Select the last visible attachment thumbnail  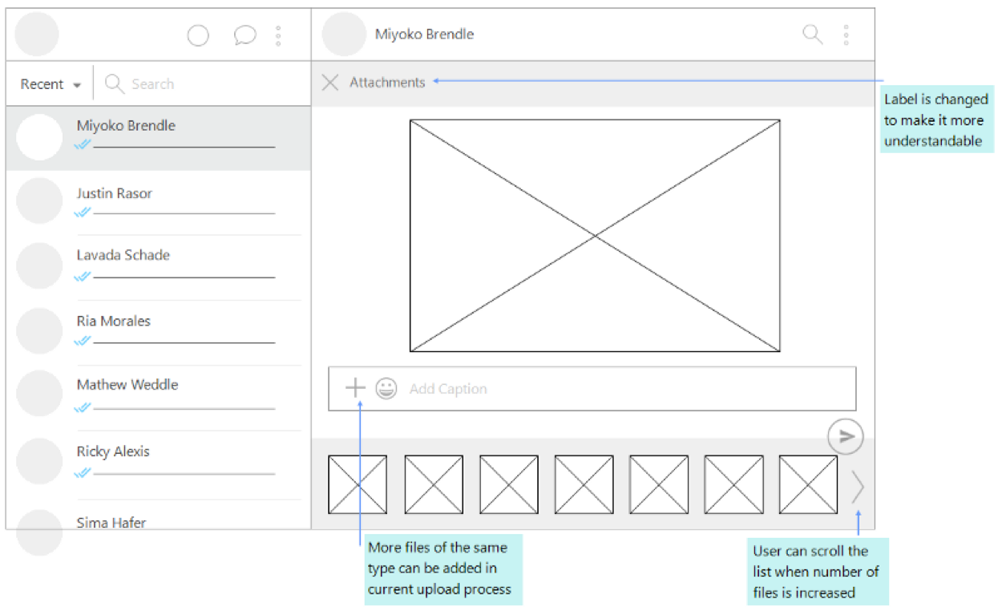[x=808, y=484]
